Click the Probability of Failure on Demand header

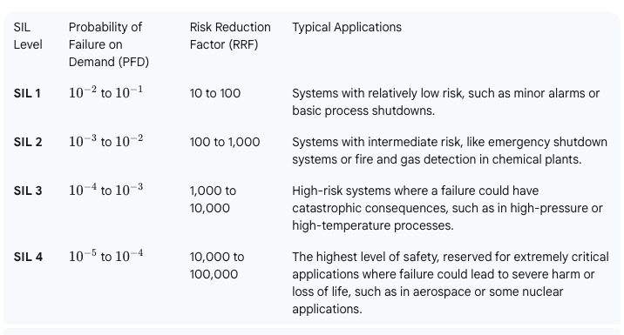pos(109,44)
